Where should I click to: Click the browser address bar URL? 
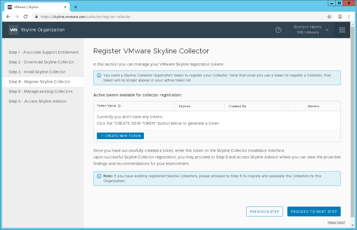(86, 17)
